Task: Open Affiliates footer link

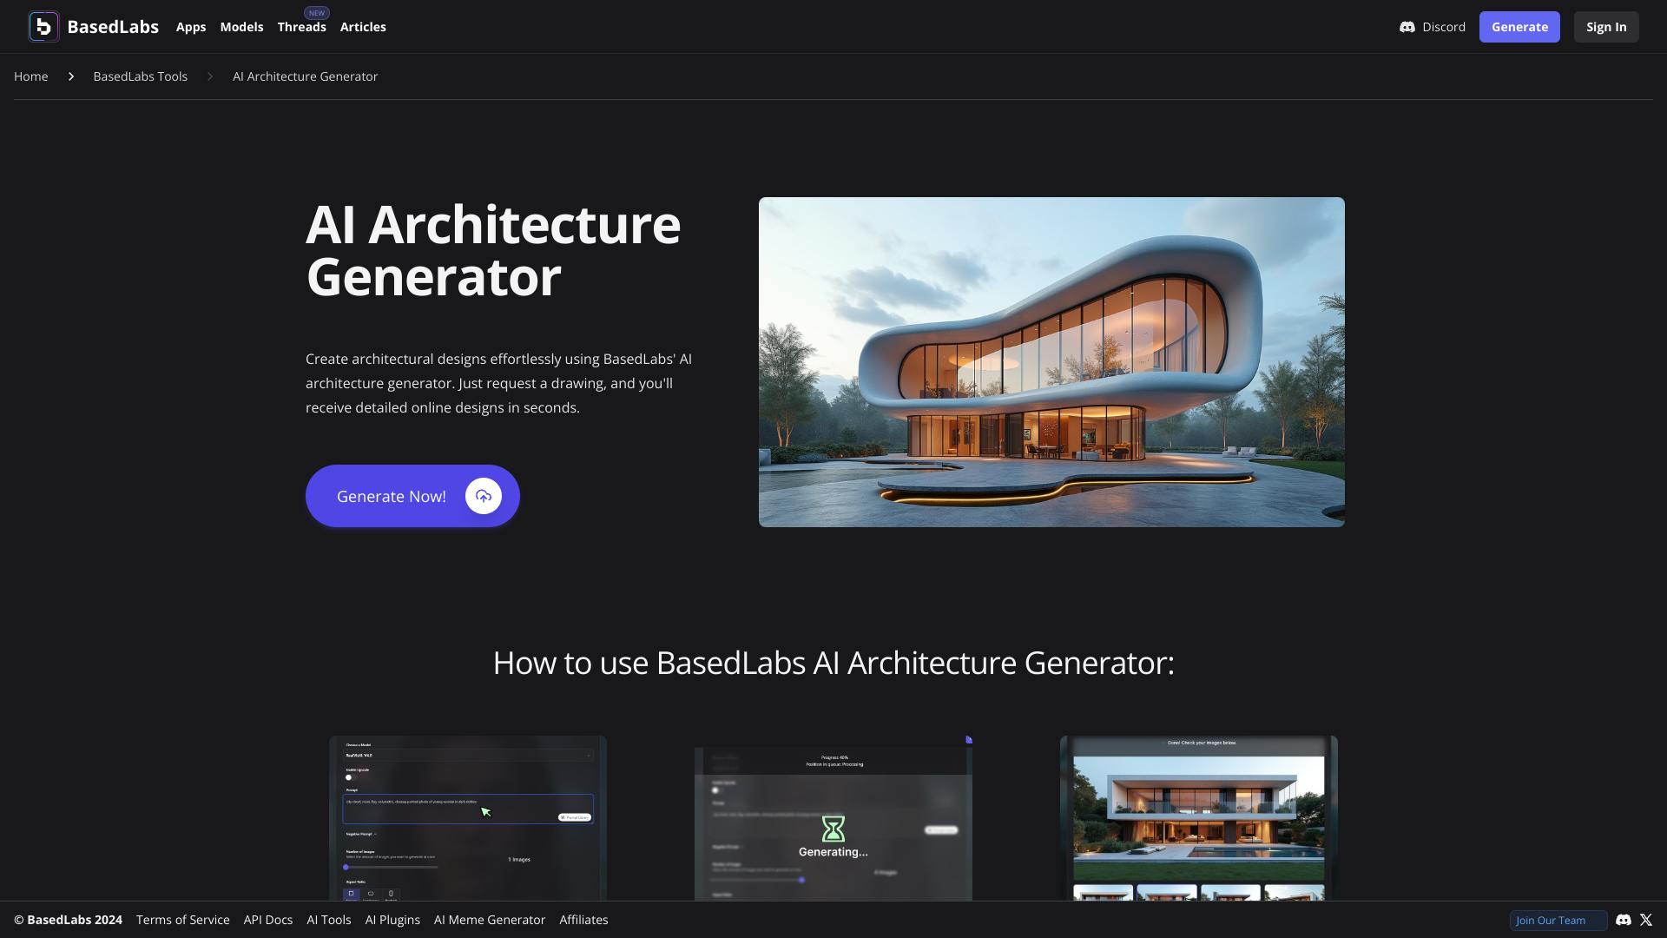Action: point(583,920)
